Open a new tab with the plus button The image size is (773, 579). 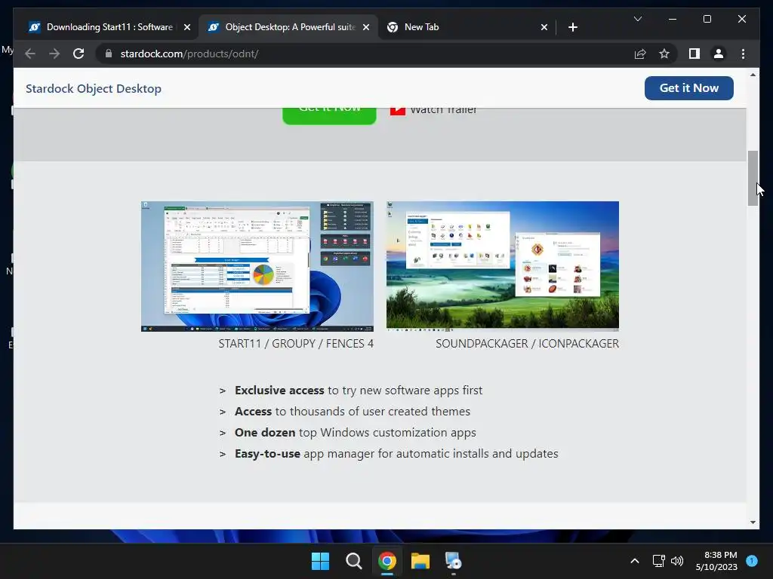[x=572, y=27]
